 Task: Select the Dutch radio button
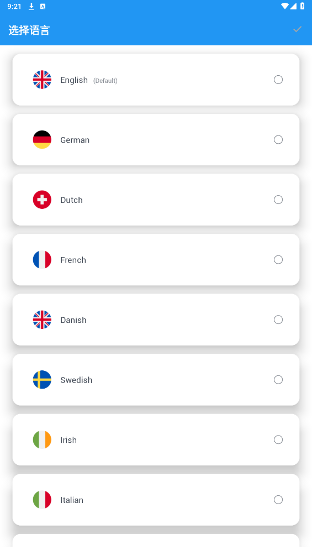tap(278, 200)
